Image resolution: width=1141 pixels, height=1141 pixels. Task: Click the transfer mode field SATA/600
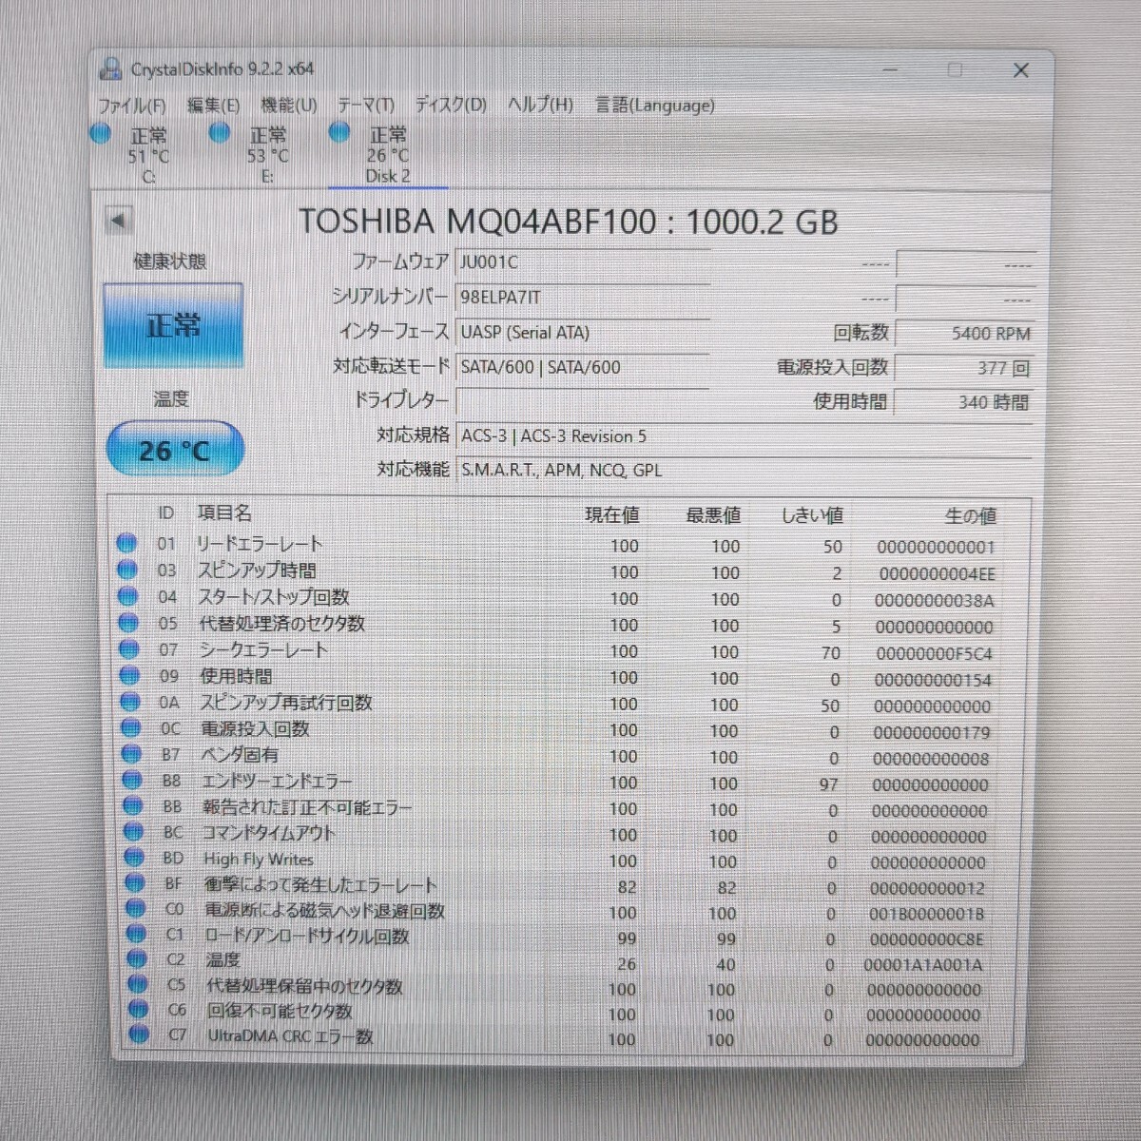pyautogui.click(x=583, y=367)
